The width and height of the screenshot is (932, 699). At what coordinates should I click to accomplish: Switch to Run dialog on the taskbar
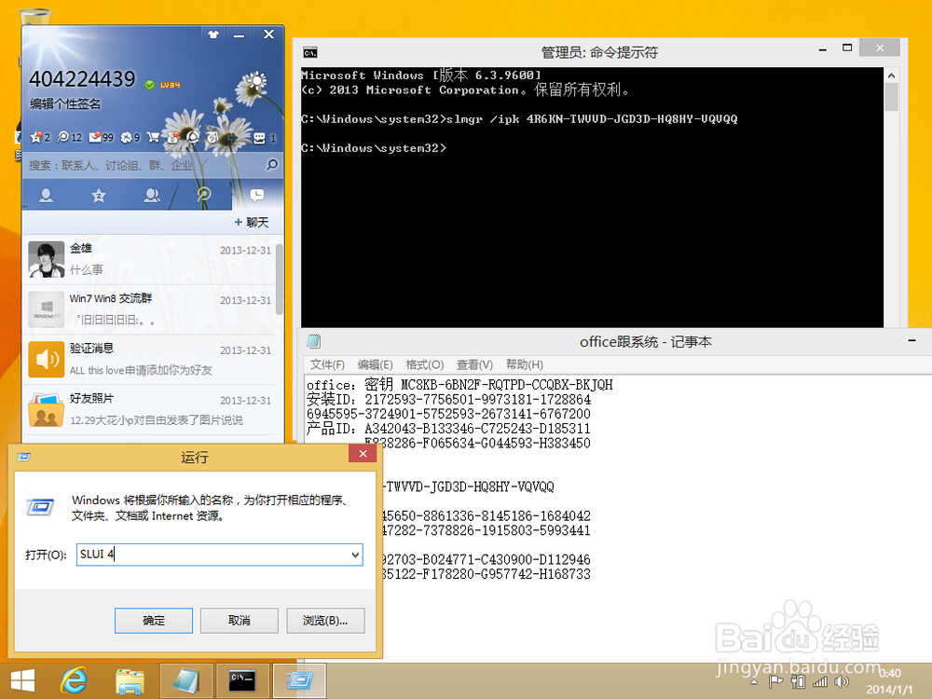click(x=299, y=681)
